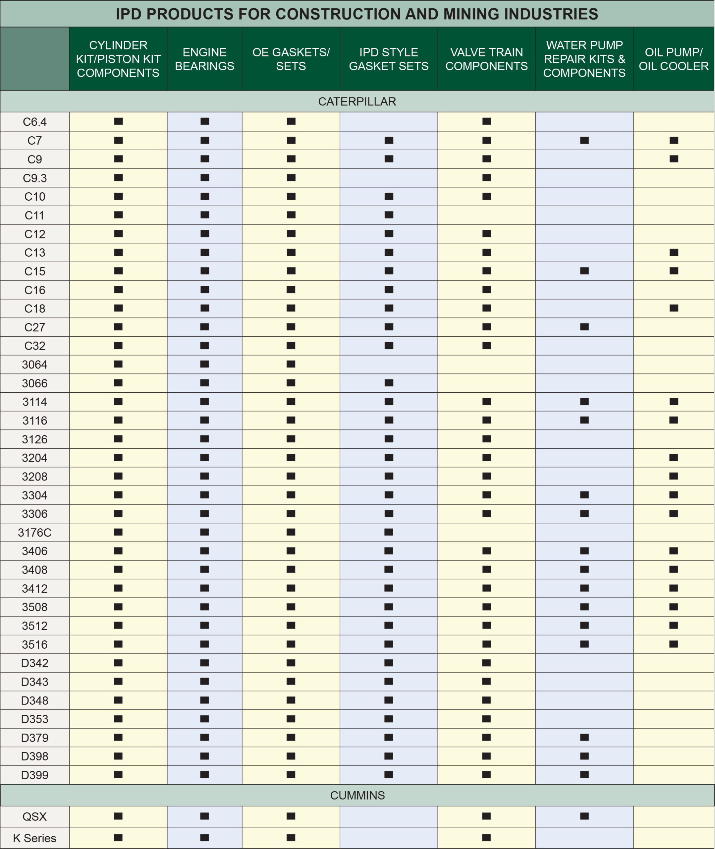Screen dimensions: 715x849
Task: Click the 3306 row label
Action: (x=35, y=513)
